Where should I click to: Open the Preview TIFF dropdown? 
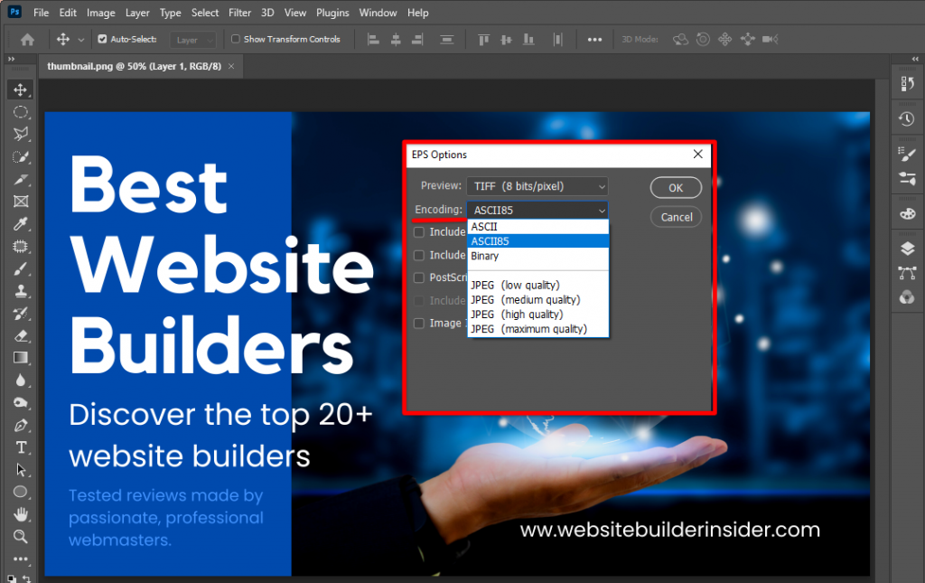point(537,186)
